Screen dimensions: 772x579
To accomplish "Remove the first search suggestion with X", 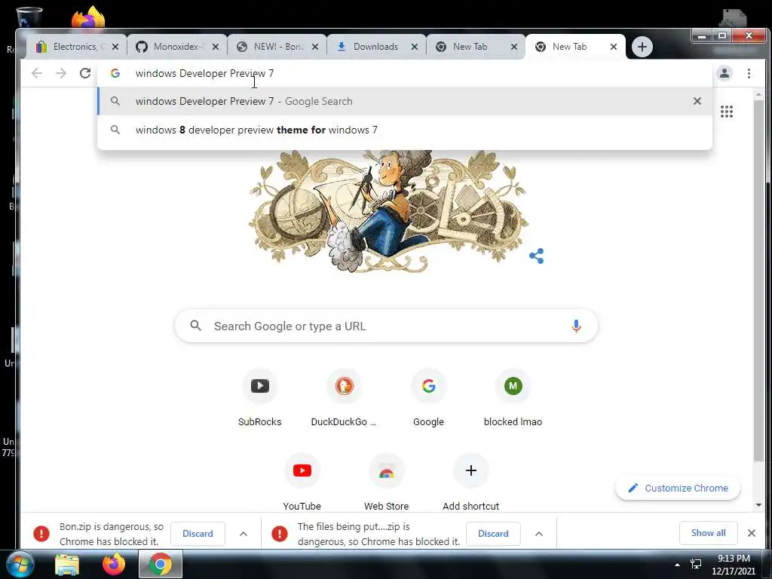I will (x=697, y=101).
